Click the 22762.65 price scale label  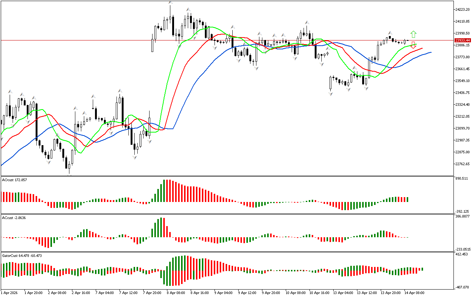(x=462, y=164)
